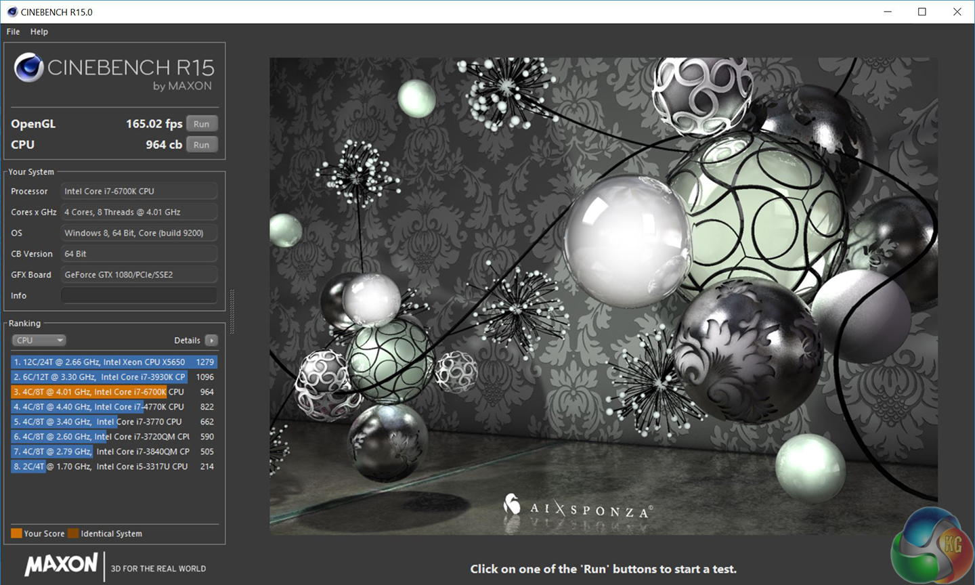This screenshot has width=975, height=585.
Task: Open the CPU ranking dropdown
Action: point(39,341)
